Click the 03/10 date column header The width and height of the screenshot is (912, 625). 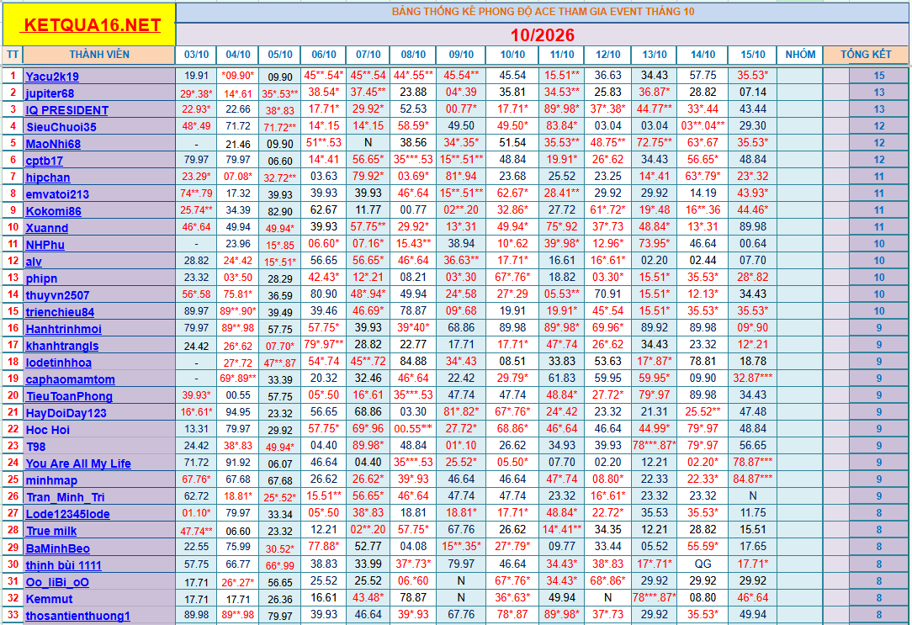[196, 55]
